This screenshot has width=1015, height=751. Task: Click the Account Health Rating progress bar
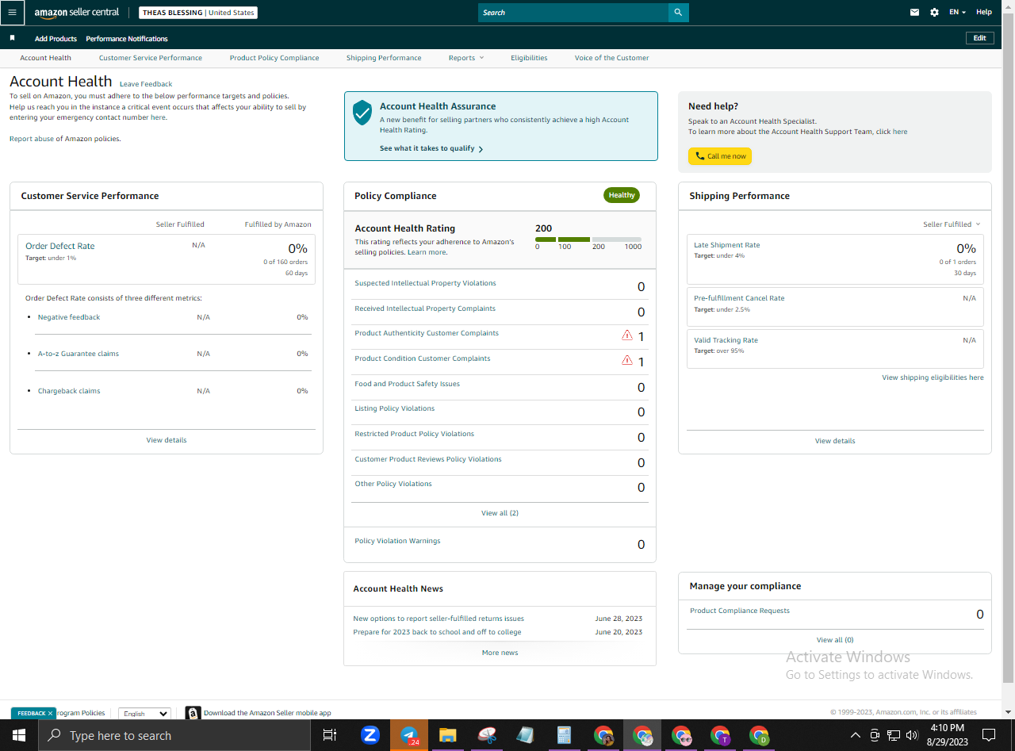click(x=588, y=239)
